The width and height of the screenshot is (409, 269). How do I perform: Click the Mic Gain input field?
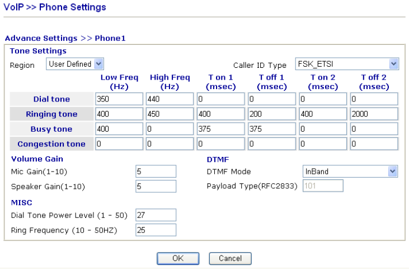pyautogui.click(x=156, y=171)
